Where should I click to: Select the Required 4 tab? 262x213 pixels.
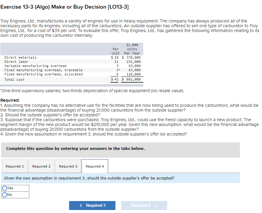(95, 166)
